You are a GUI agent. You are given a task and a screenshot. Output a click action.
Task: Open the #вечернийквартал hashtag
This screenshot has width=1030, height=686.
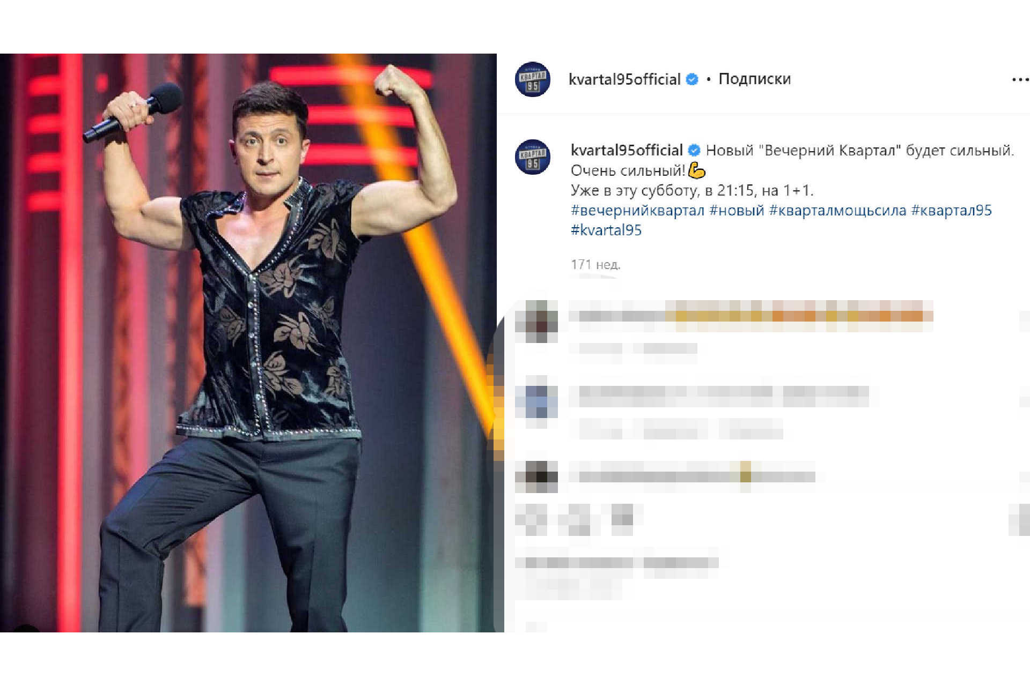(x=637, y=210)
